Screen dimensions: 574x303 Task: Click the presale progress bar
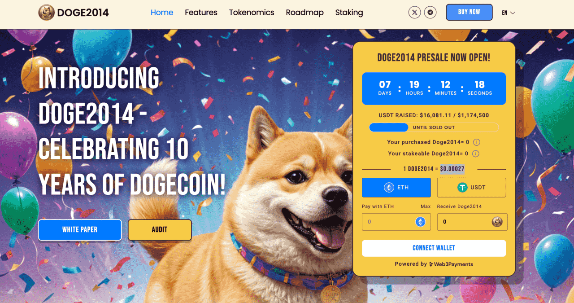pos(434,127)
